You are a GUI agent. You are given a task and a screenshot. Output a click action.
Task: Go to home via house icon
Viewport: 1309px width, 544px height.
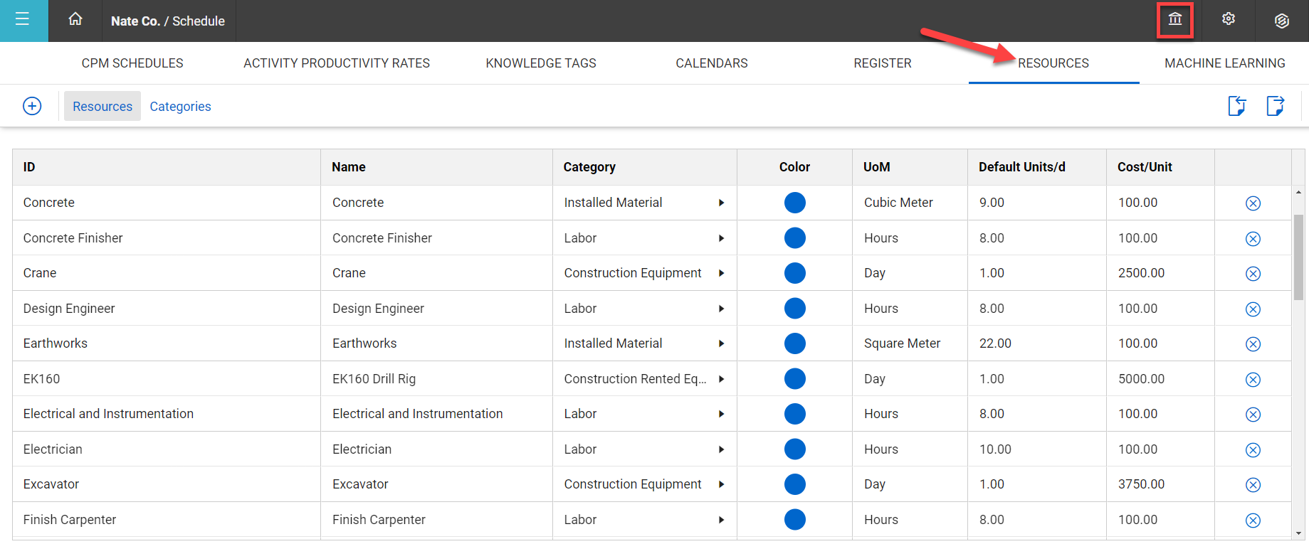pyautogui.click(x=75, y=20)
